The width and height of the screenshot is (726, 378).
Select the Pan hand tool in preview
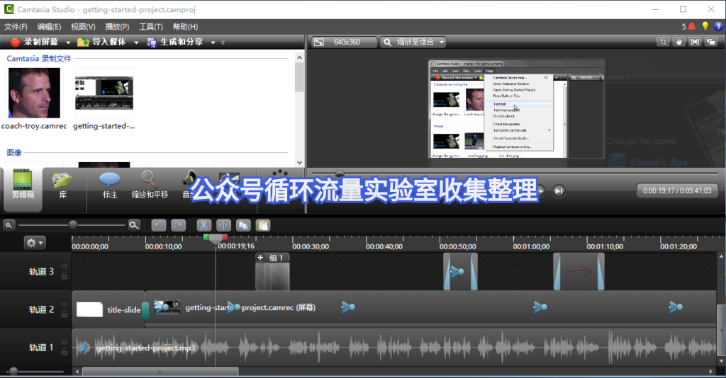pos(678,42)
